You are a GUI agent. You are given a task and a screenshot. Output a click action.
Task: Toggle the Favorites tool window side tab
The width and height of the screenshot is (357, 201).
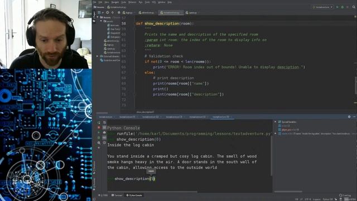pos(94,184)
